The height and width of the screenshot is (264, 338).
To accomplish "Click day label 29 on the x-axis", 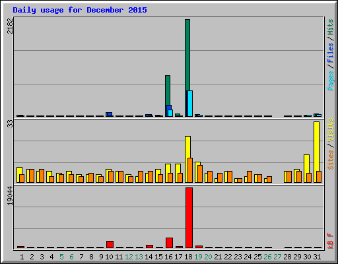I will tap(297, 257).
